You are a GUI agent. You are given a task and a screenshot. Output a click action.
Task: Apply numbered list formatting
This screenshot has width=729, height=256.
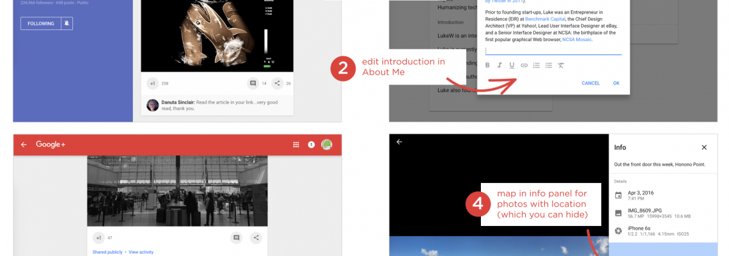pyautogui.click(x=537, y=65)
